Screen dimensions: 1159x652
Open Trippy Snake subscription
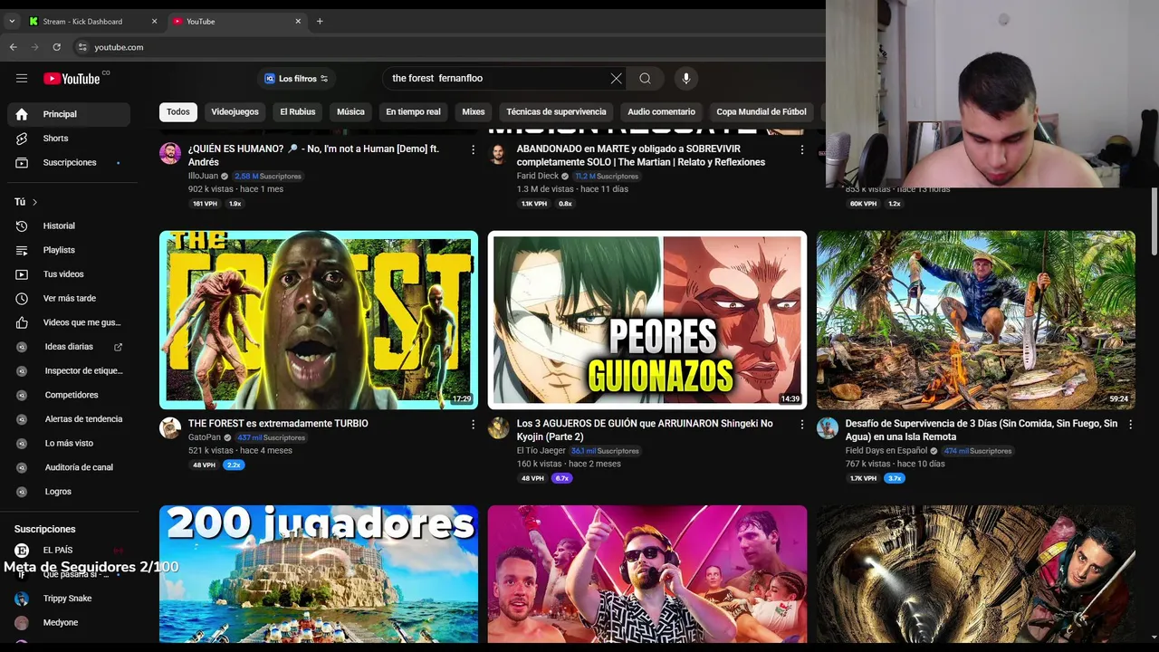click(x=69, y=599)
